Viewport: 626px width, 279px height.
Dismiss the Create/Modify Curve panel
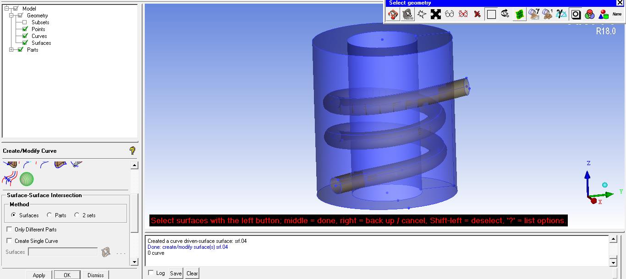click(95, 275)
